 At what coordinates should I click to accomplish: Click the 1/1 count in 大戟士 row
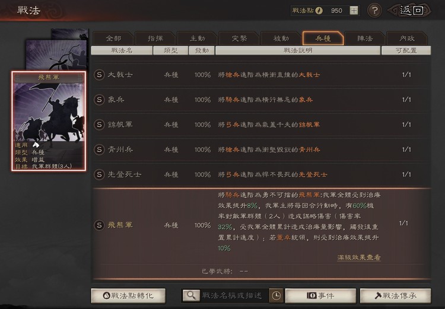point(406,75)
